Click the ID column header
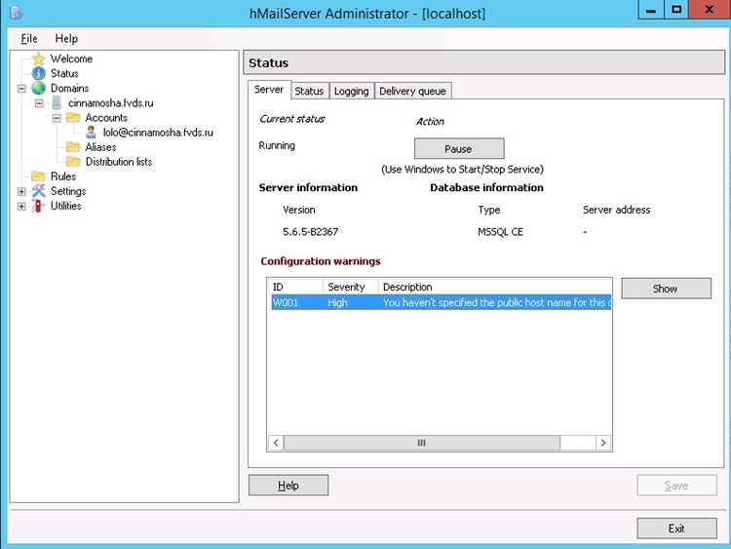This screenshot has width=731, height=549. [x=295, y=287]
